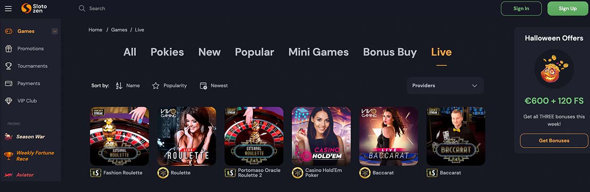
Task: Focus the Search input field
Action: [189, 8]
